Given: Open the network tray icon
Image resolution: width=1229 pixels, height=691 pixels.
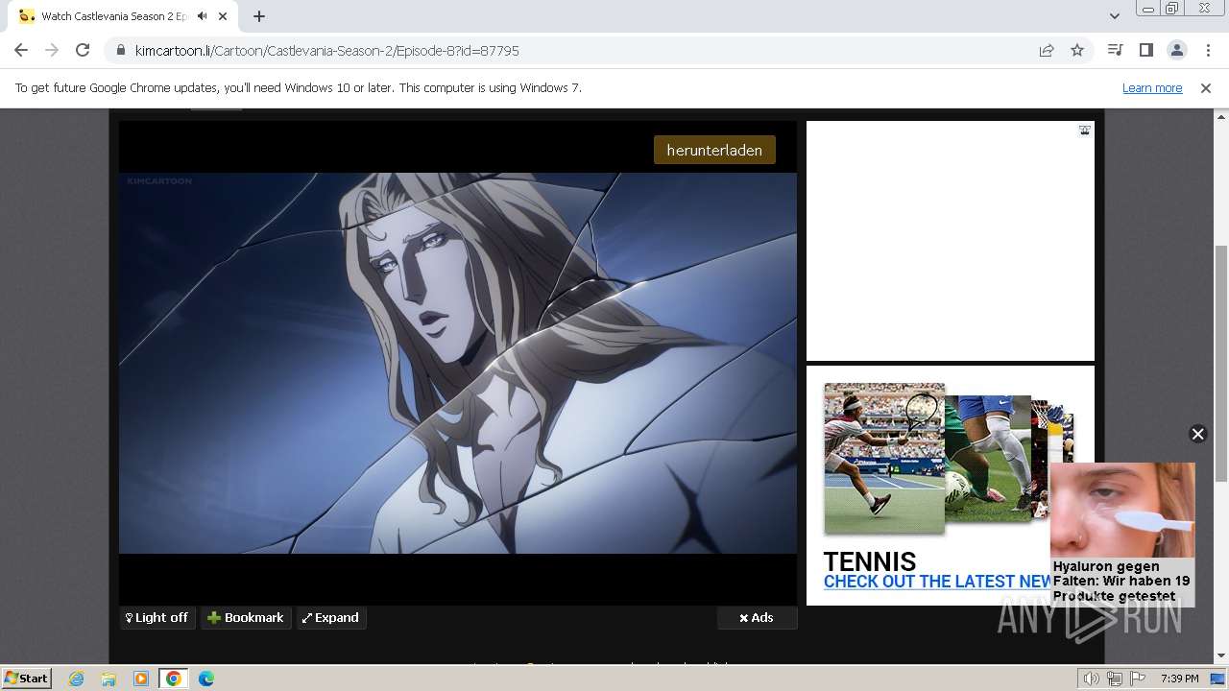Looking at the screenshot, I should [x=1115, y=679].
